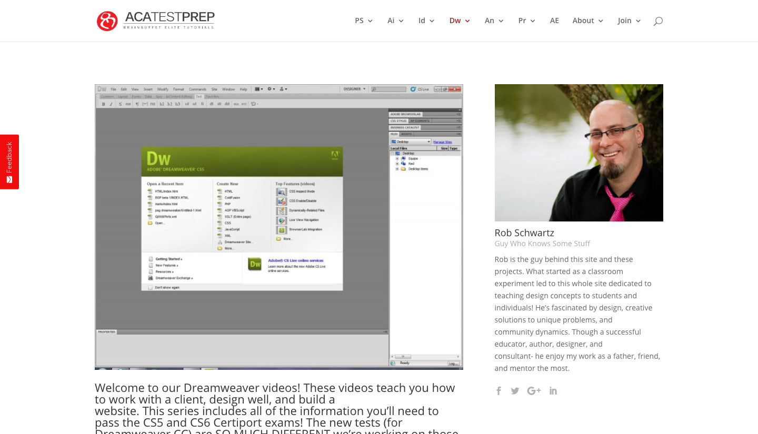
Task: Click Rob Schwartz's portrait photo
Action: tap(579, 153)
